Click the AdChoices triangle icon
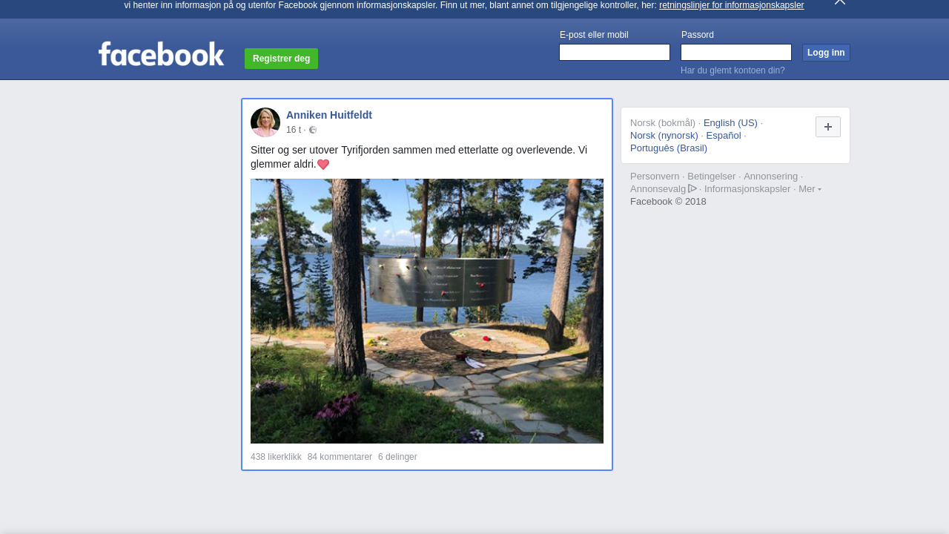Image resolution: width=949 pixels, height=534 pixels. tap(692, 189)
